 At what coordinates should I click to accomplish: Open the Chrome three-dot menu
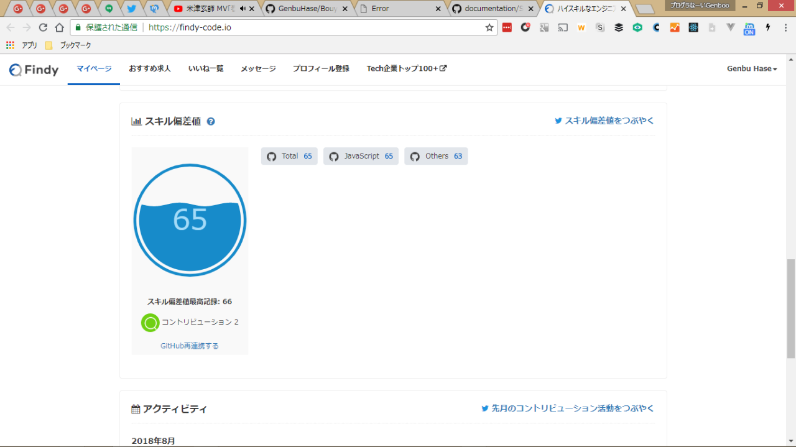785,27
